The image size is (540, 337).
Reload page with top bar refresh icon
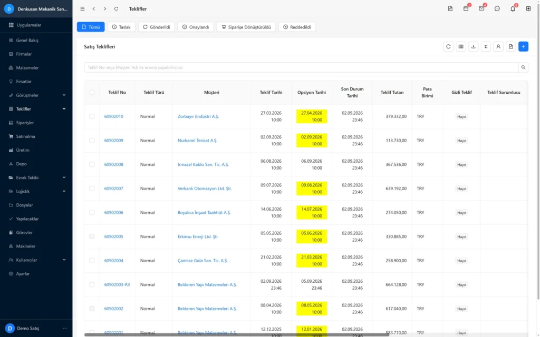click(x=117, y=9)
